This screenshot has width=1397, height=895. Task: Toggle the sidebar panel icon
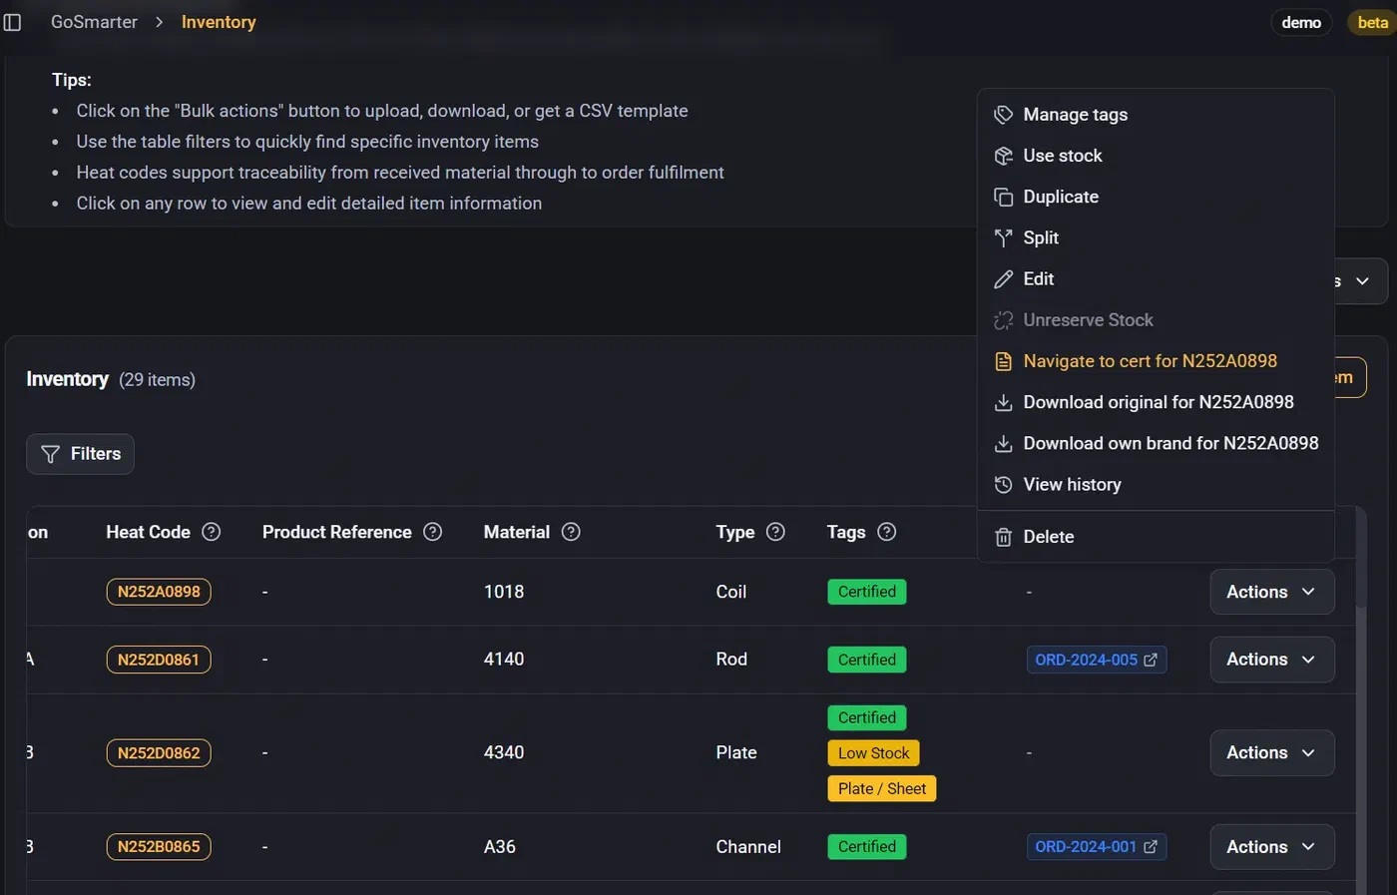tap(12, 22)
